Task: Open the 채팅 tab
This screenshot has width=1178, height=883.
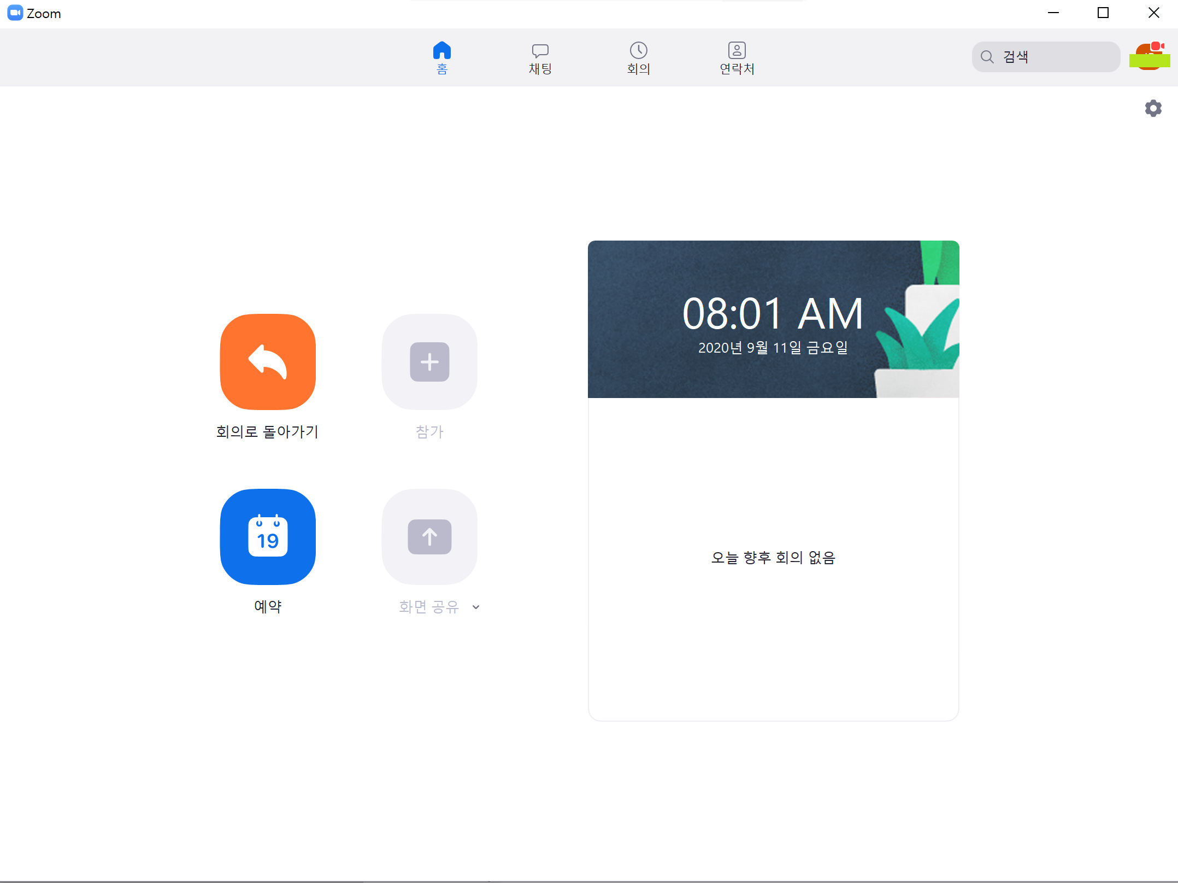Action: [540, 57]
